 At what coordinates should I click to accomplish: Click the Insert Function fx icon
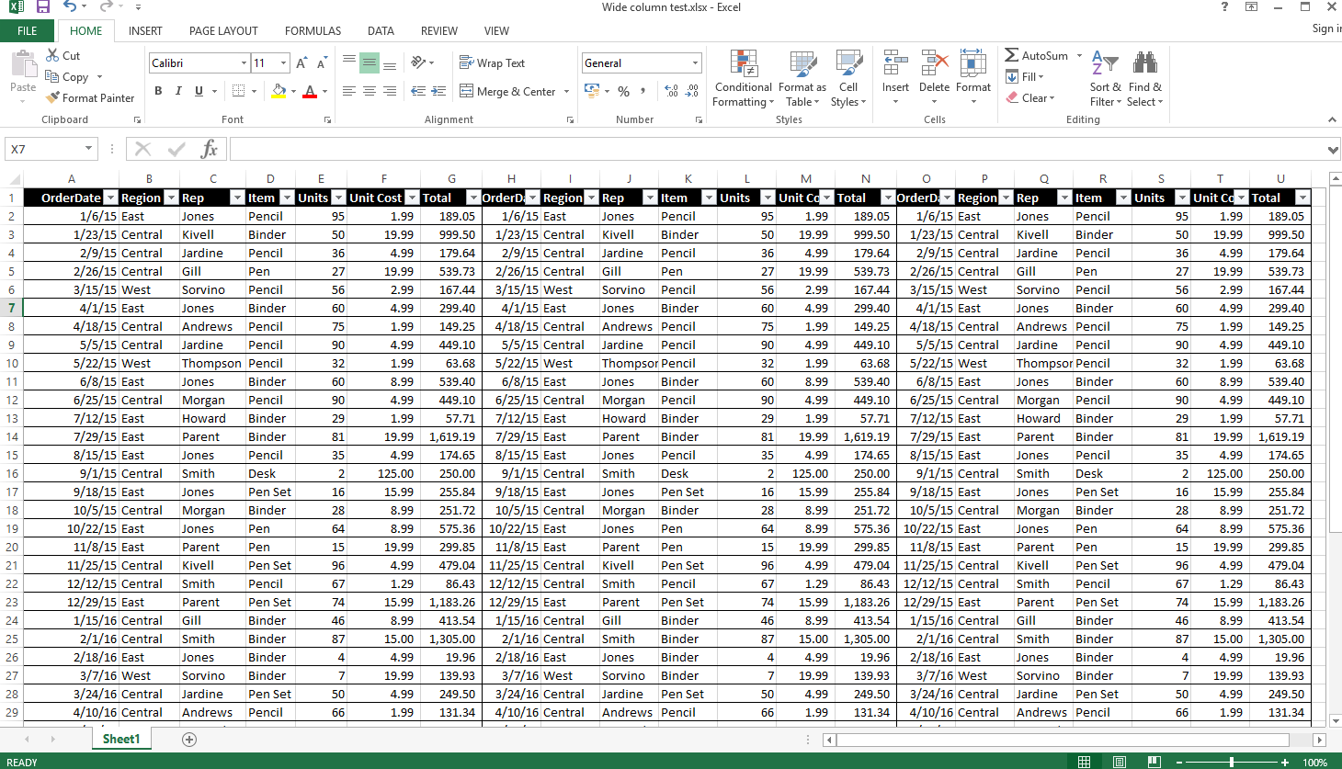coord(210,148)
